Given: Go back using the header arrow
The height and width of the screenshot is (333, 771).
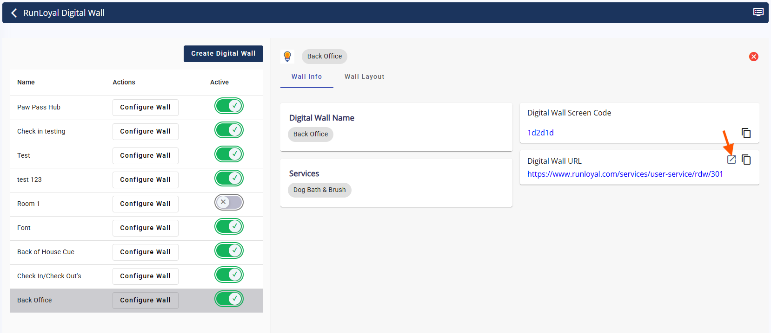Looking at the screenshot, I should [14, 13].
